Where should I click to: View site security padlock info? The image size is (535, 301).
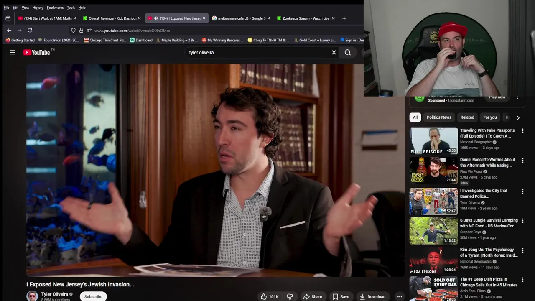coord(81,30)
